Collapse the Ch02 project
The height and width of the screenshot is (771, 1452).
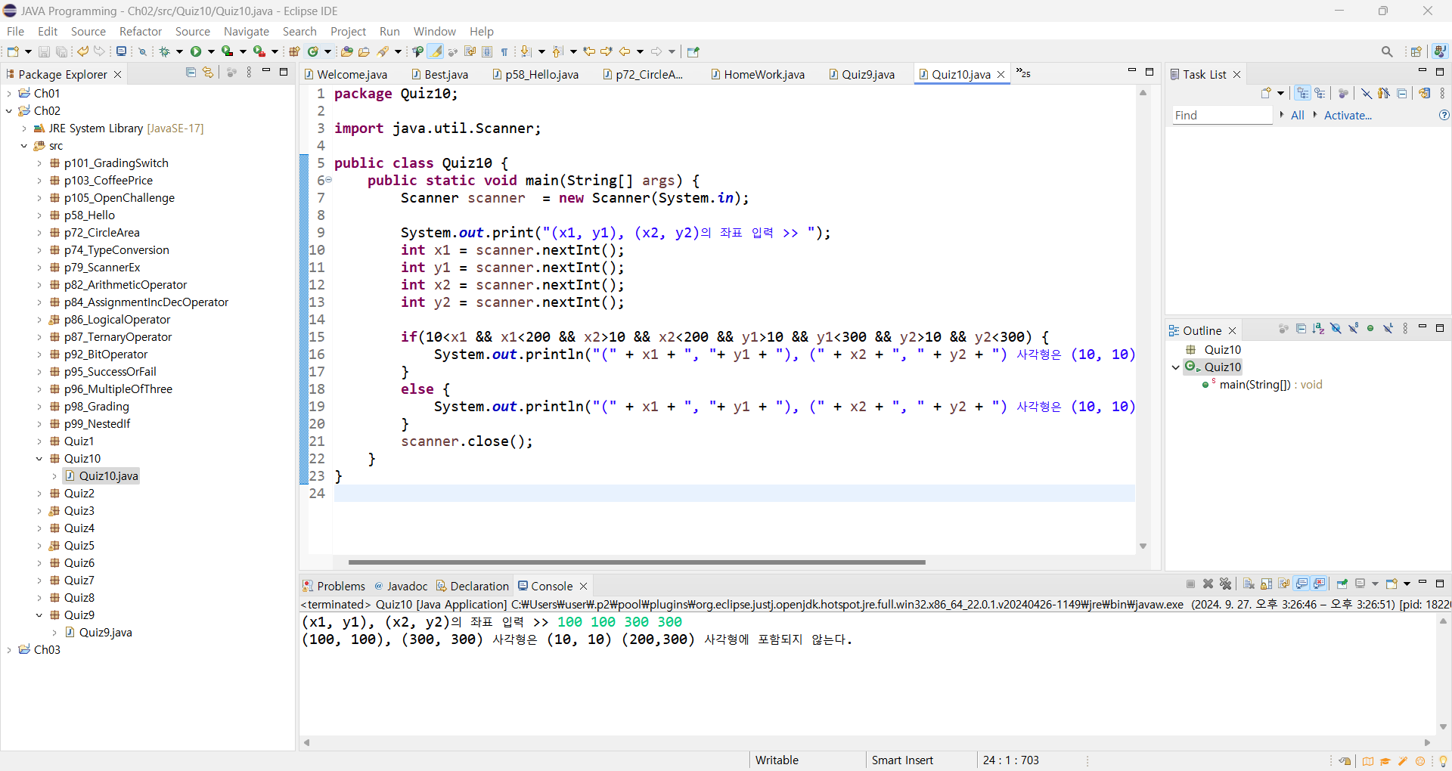click(9, 110)
